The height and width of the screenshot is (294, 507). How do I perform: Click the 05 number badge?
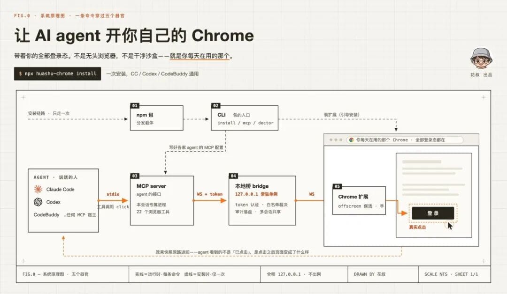click(x=337, y=186)
